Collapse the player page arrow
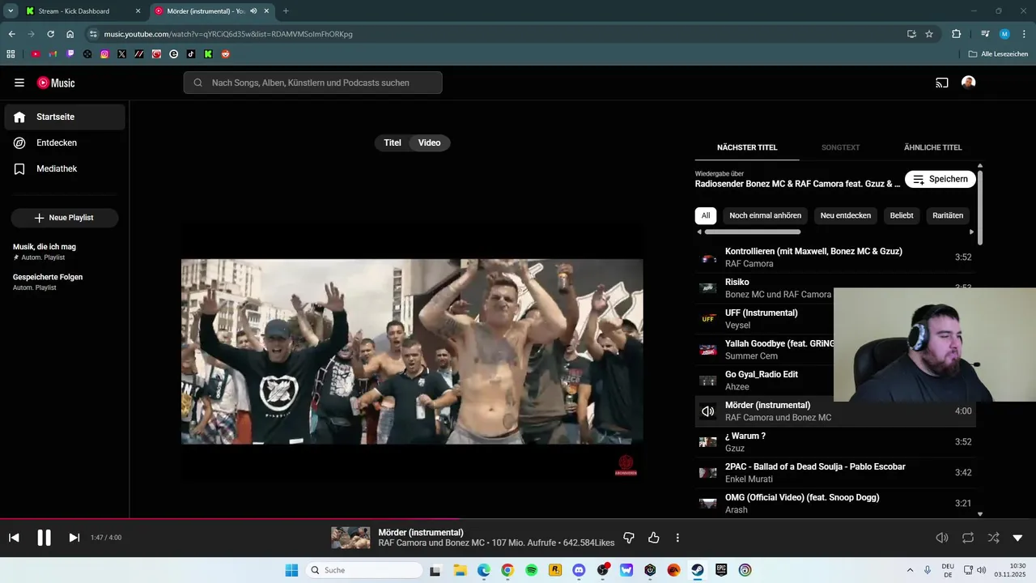This screenshot has height=583, width=1036. [x=1018, y=538]
